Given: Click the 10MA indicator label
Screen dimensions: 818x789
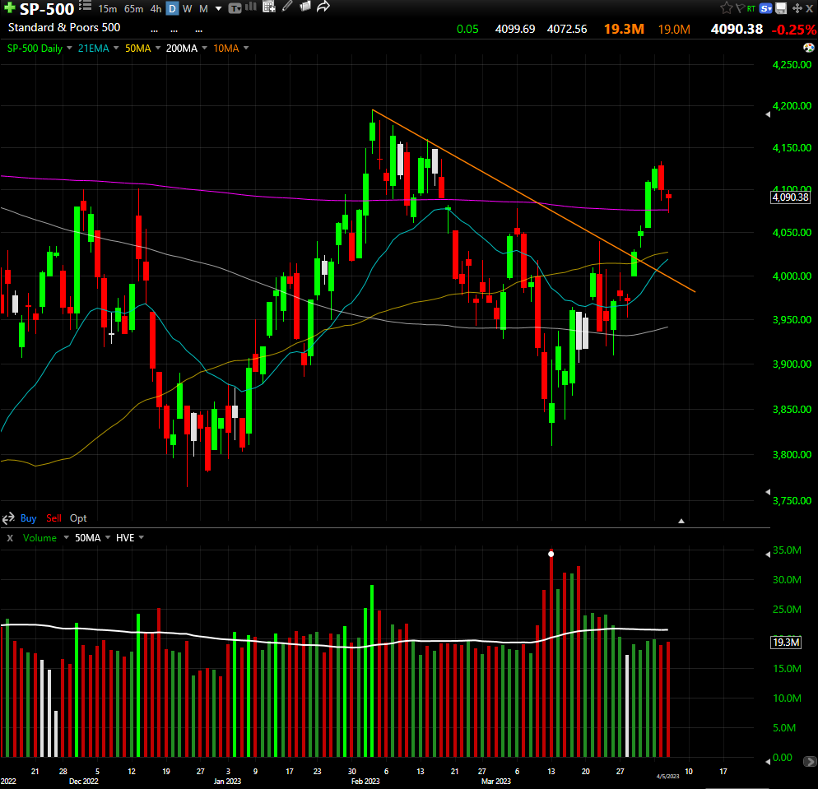Looking at the screenshot, I should click(x=225, y=49).
